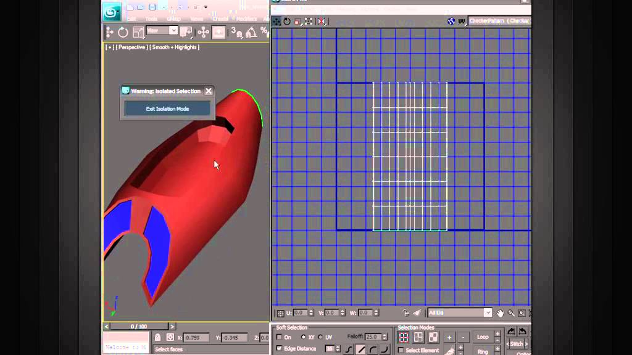
Task: Toggle the 3D Snaps button
Action: (x=236, y=32)
